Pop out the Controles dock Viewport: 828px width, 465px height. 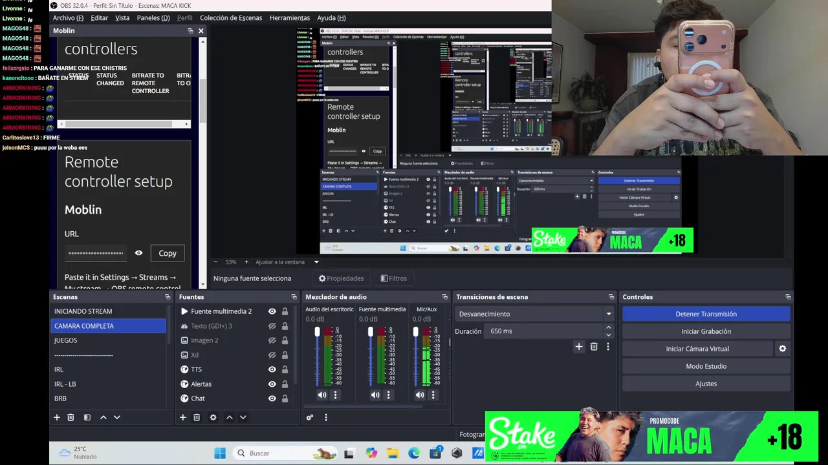point(788,297)
